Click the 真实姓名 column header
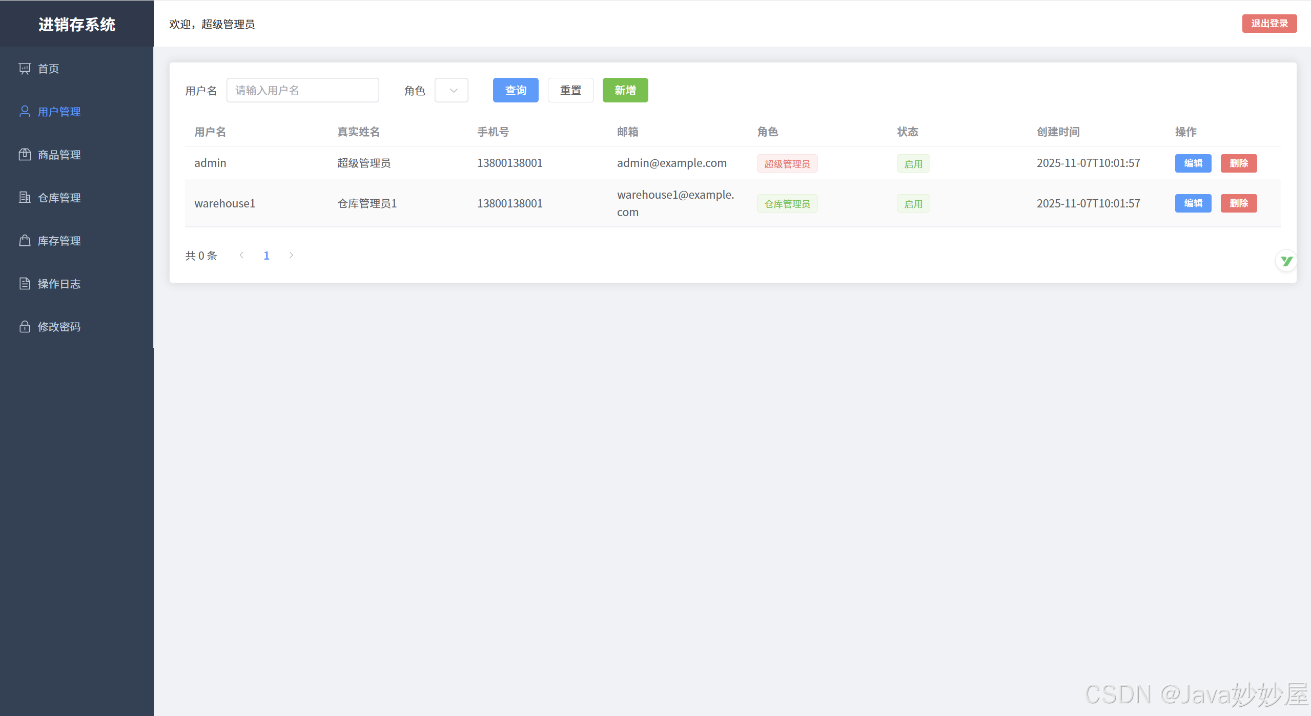1311x716 pixels. click(358, 132)
